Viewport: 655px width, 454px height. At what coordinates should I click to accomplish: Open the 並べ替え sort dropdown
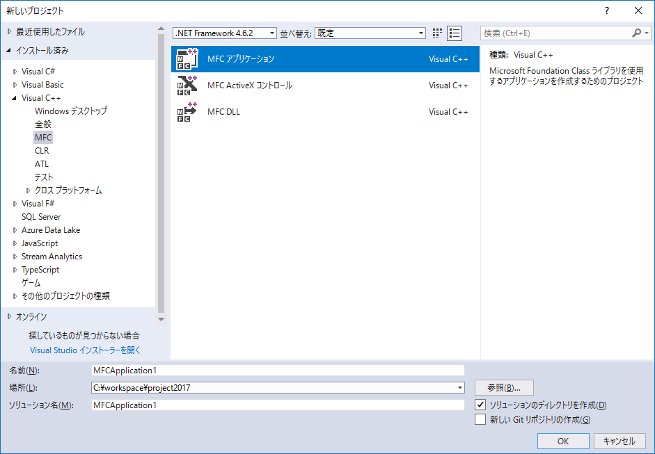[420, 33]
